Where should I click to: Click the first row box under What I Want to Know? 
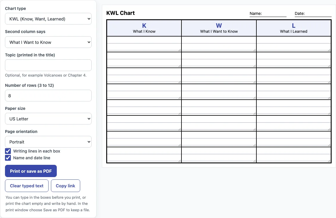(219, 44)
